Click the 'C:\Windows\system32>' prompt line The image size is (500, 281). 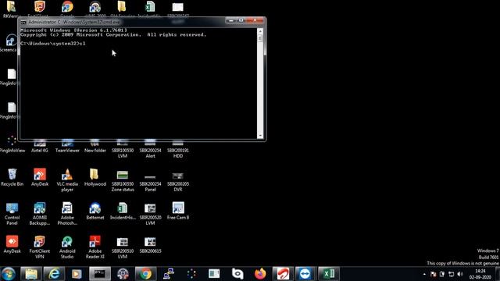[x=53, y=44]
